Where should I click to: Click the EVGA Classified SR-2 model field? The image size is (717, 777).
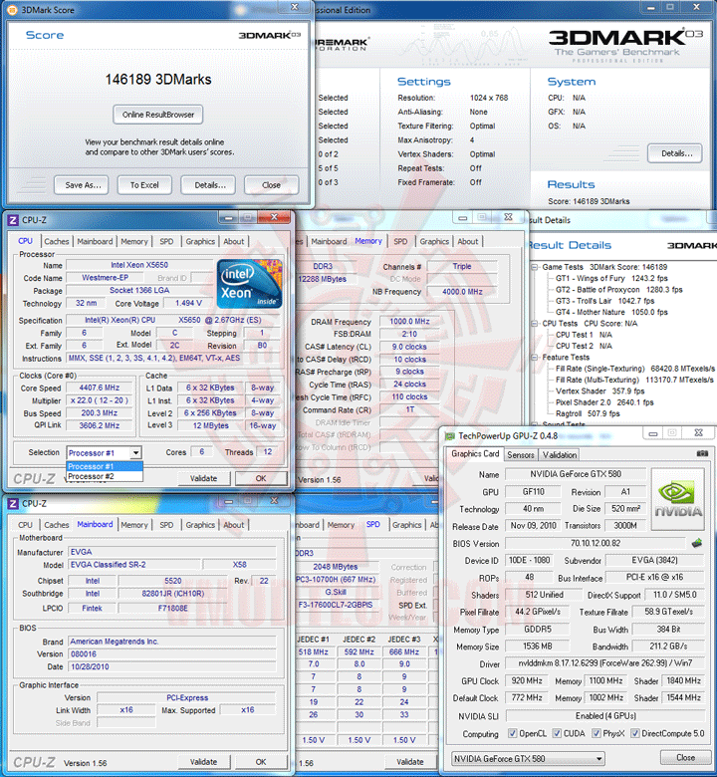point(133,565)
